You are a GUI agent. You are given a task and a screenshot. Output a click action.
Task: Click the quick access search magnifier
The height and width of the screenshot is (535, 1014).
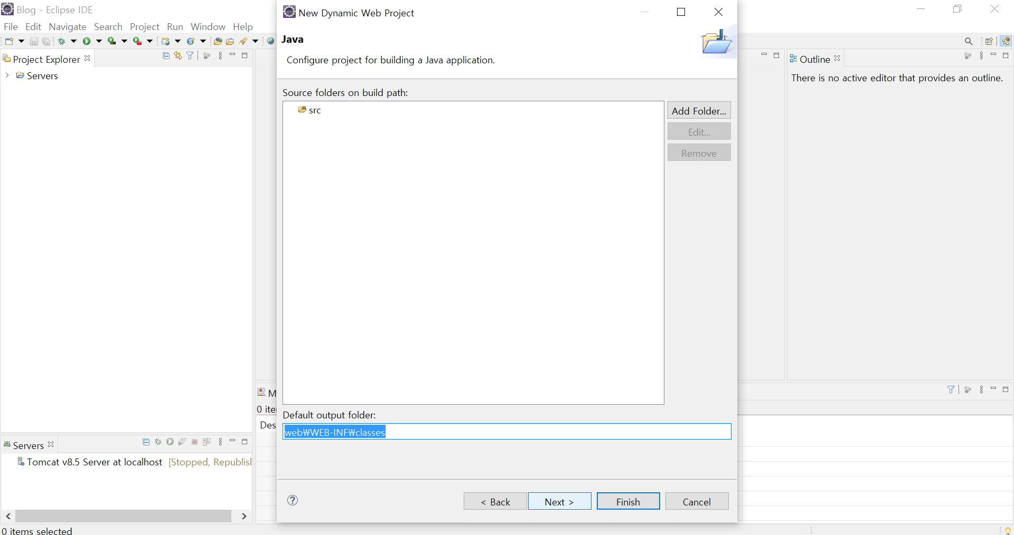(969, 41)
